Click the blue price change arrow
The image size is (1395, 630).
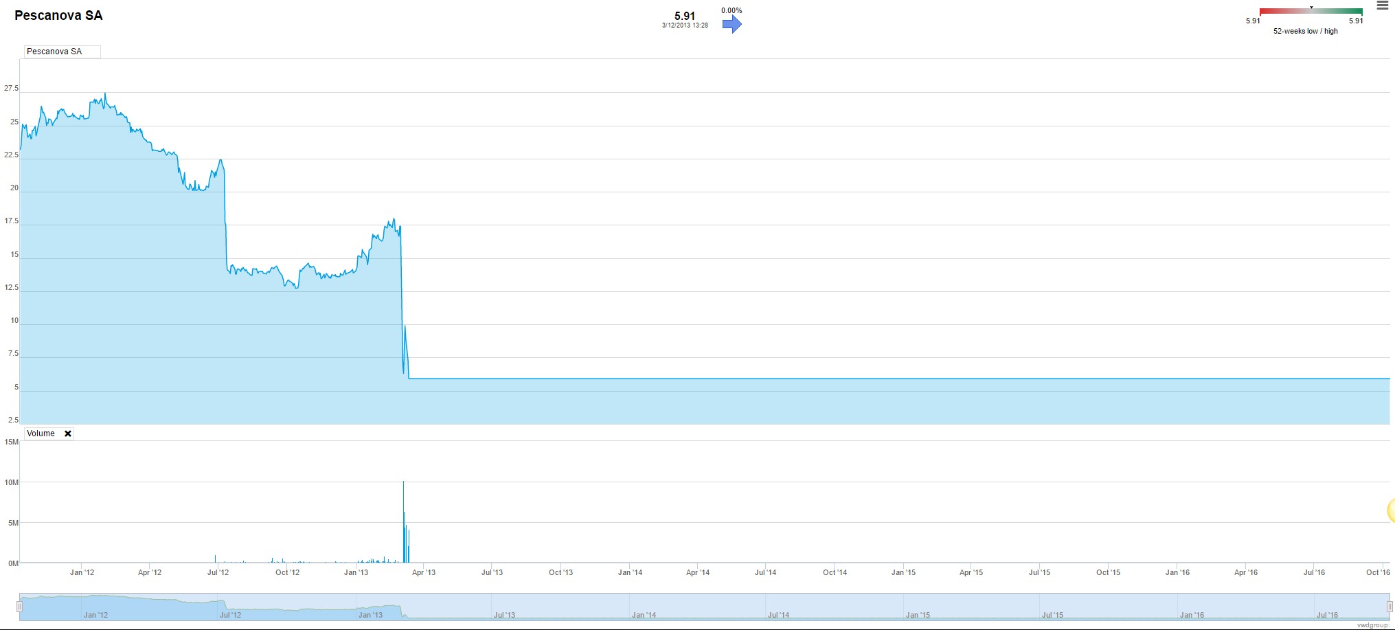(x=732, y=24)
